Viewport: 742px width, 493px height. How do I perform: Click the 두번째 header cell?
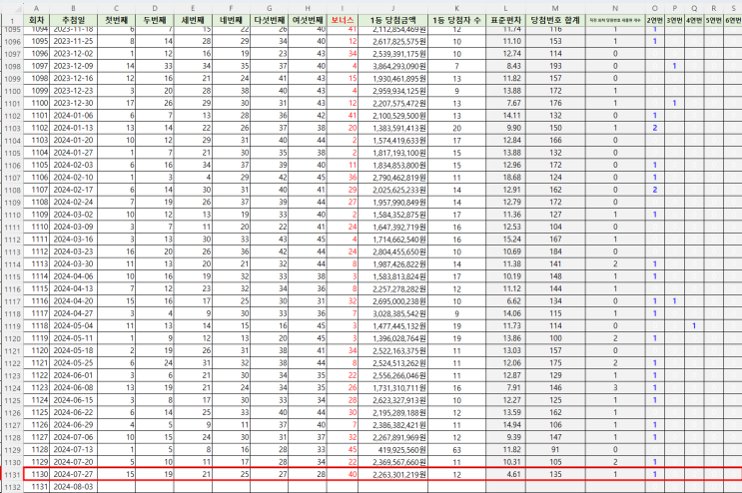coord(155,20)
